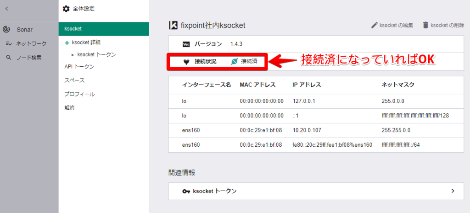Expand the ksocket トークン sub-item arrow
The image size is (470, 213).
(73, 55)
